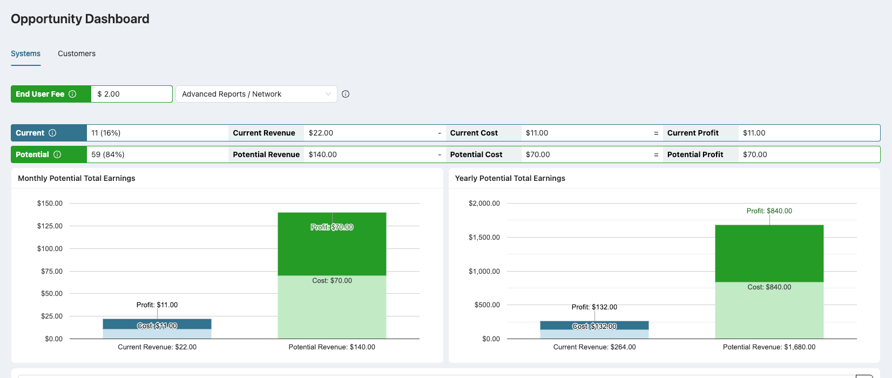Click dark green profit segment in Yearly chart
Image resolution: width=892 pixels, height=378 pixels.
769,253
